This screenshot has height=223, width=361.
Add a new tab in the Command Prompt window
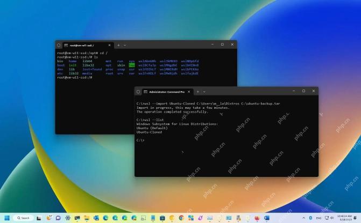click(x=198, y=92)
